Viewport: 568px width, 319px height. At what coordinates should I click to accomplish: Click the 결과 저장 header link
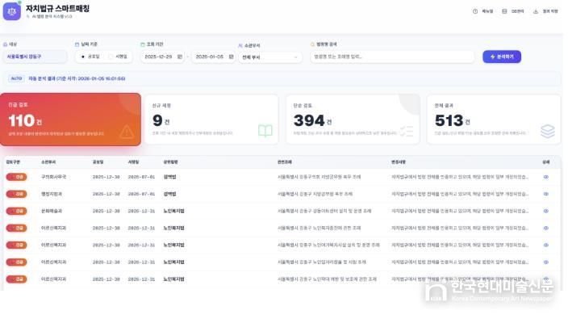(545, 11)
